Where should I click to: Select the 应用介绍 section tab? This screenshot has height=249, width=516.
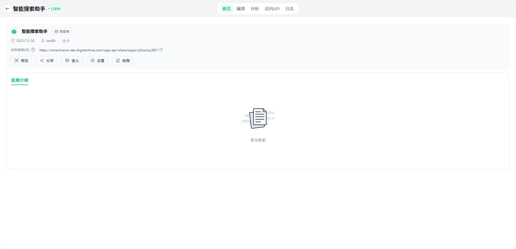click(x=20, y=80)
